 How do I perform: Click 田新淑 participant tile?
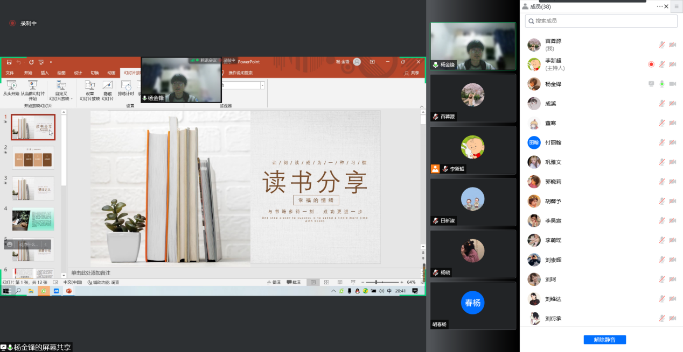click(x=473, y=202)
